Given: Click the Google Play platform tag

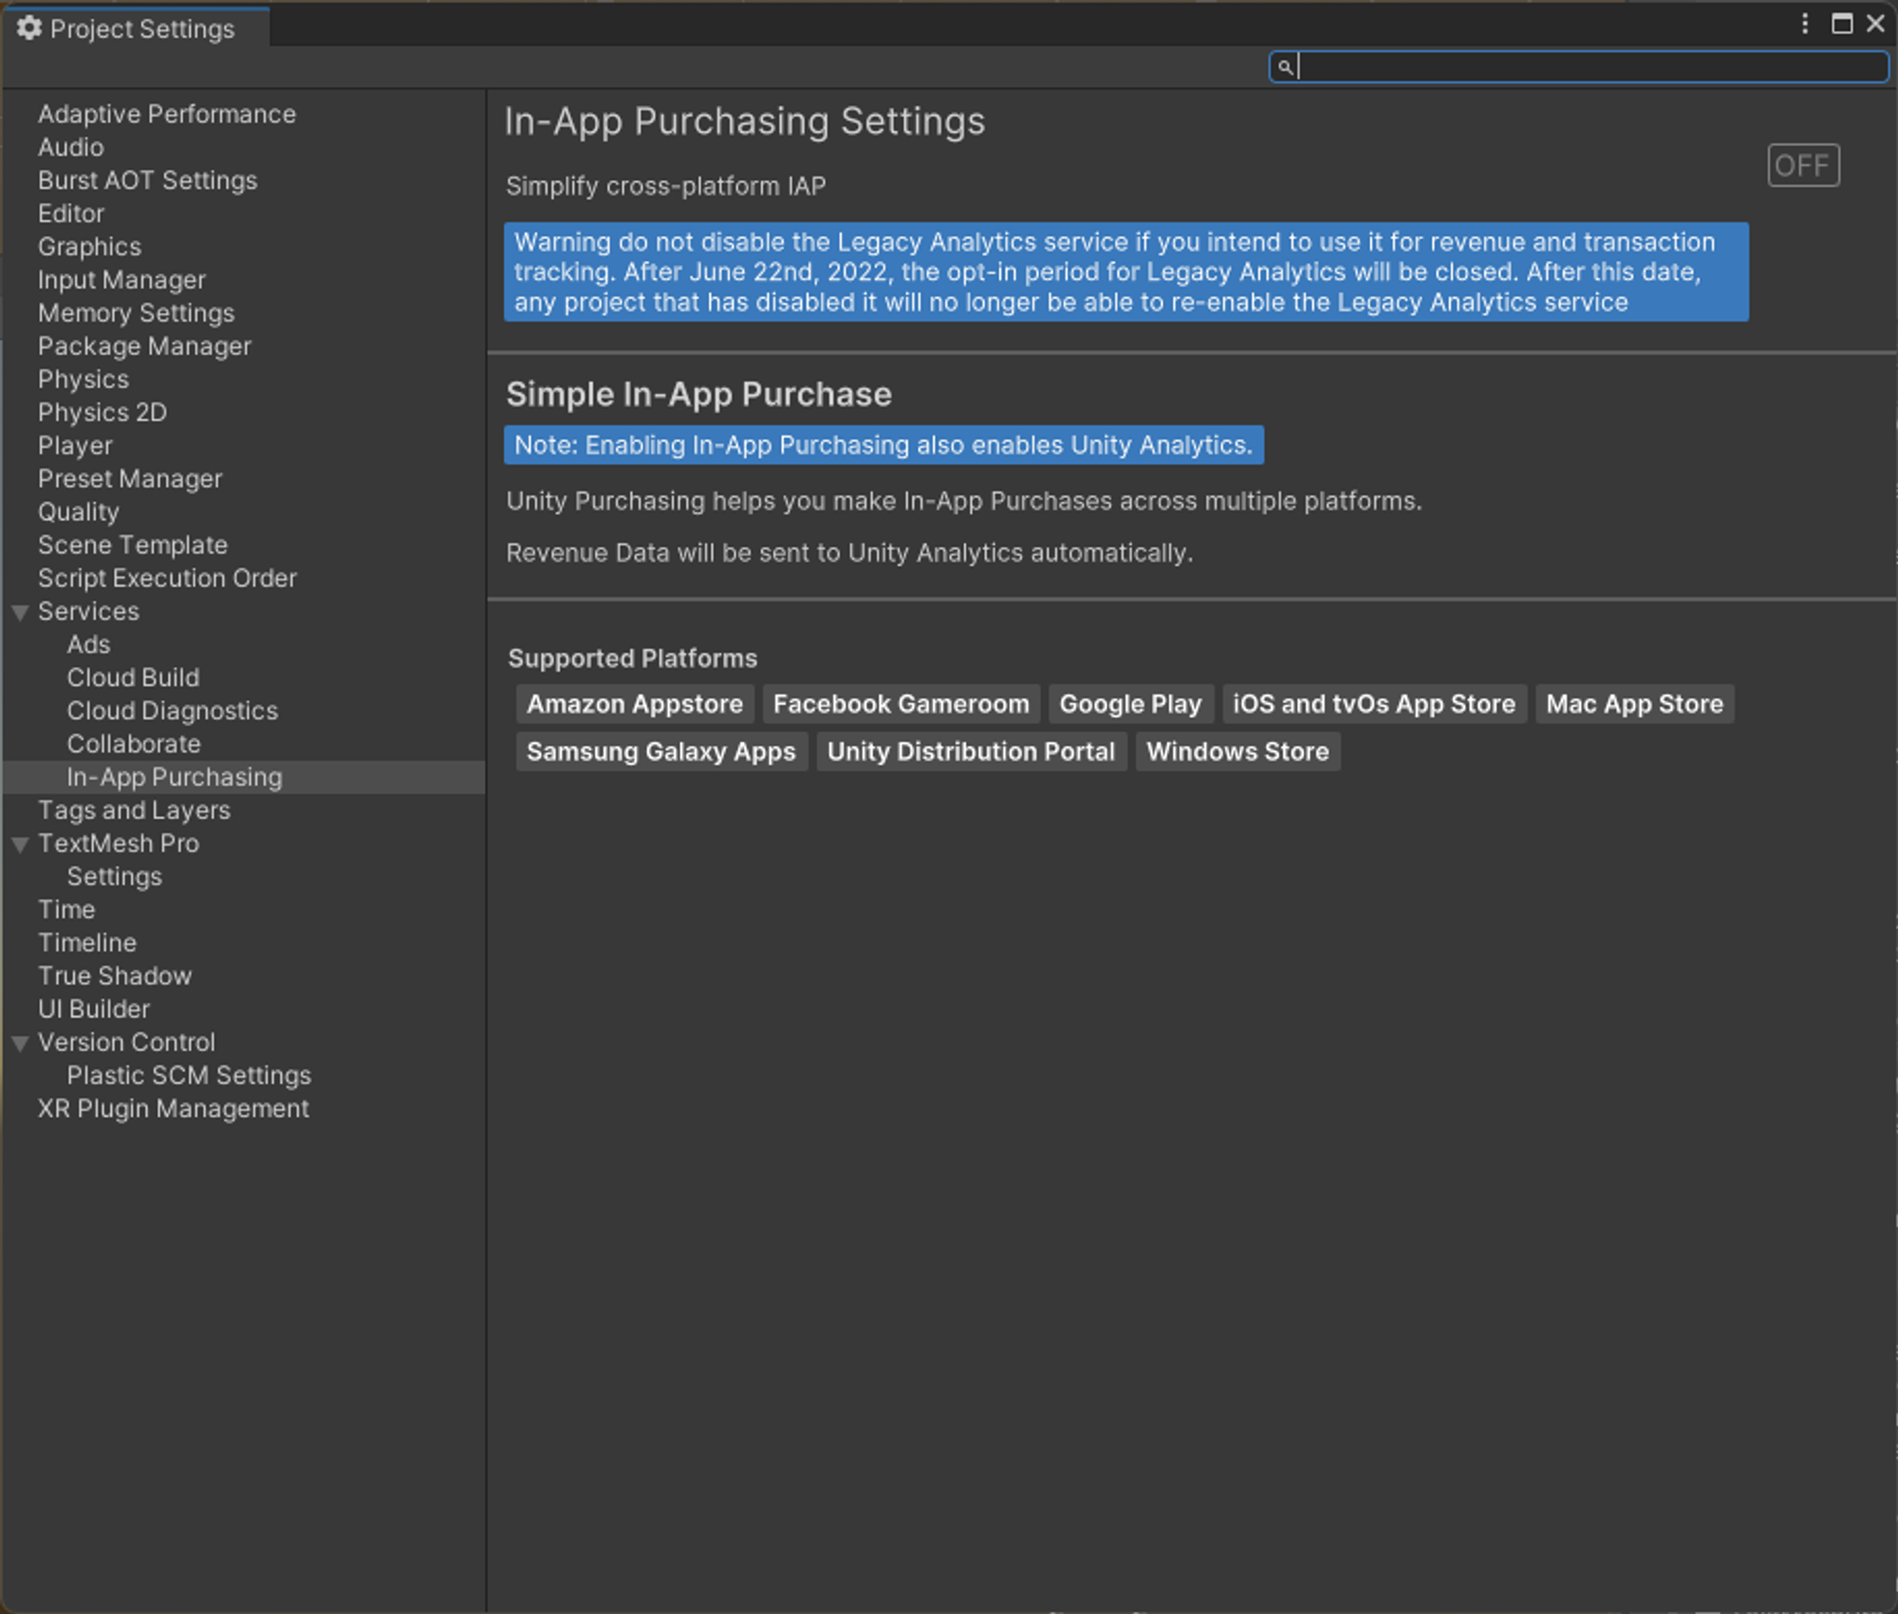Looking at the screenshot, I should (x=1130, y=705).
